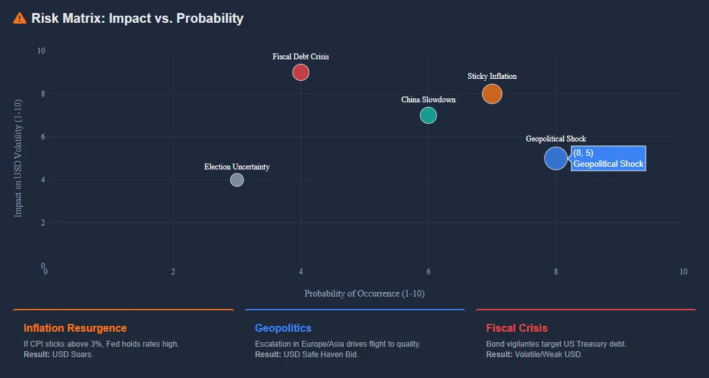The width and height of the screenshot is (709, 378).
Task: Click the teal China Slowdown bubble
Action: tap(428, 115)
